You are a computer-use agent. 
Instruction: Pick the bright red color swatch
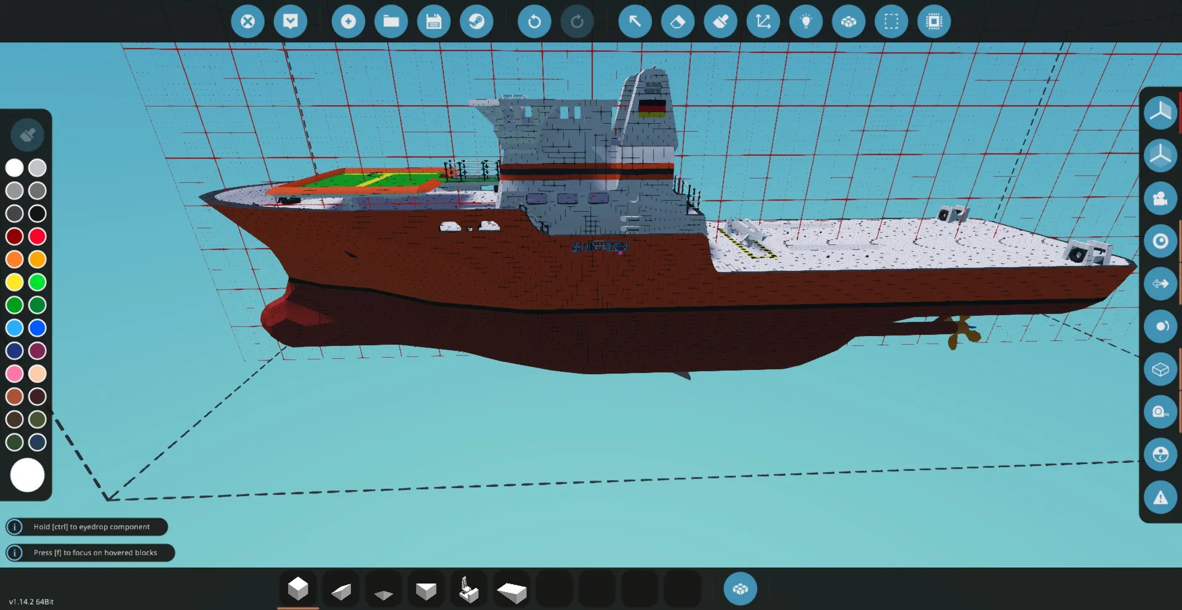pyautogui.click(x=38, y=236)
